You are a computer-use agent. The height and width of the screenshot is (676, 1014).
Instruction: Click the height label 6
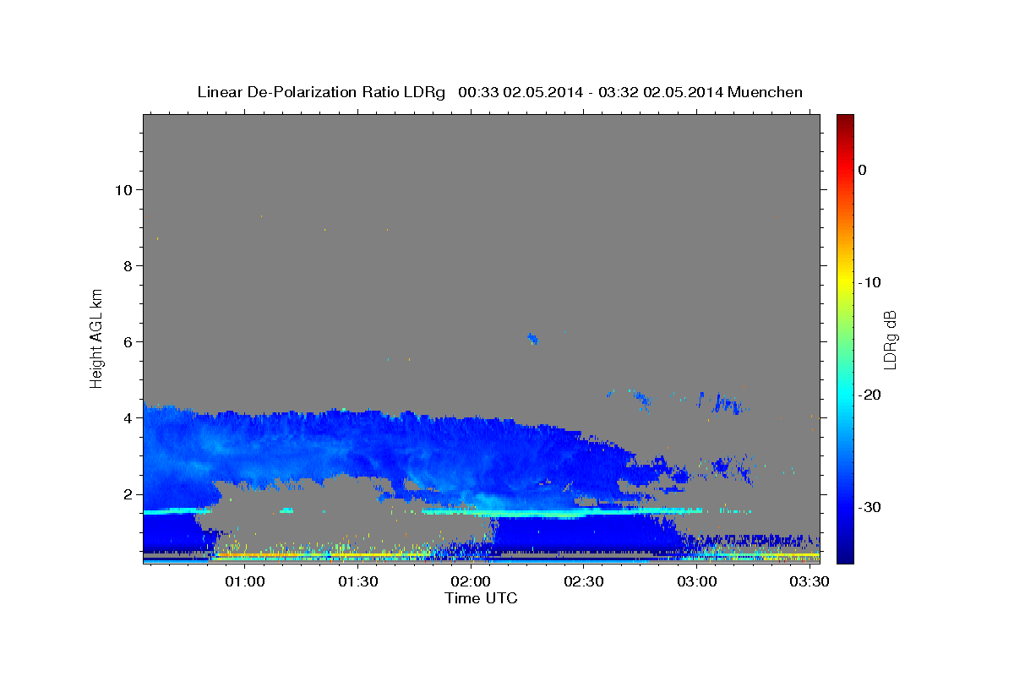click(126, 341)
